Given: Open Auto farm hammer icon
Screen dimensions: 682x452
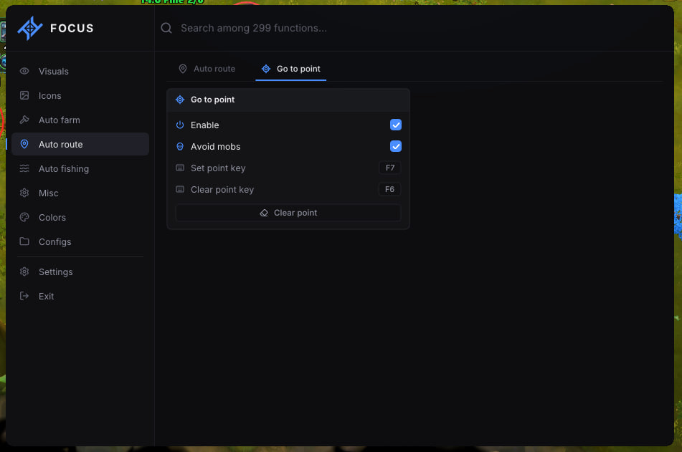Looking at the screenshot, I should [x=24, y=120].
